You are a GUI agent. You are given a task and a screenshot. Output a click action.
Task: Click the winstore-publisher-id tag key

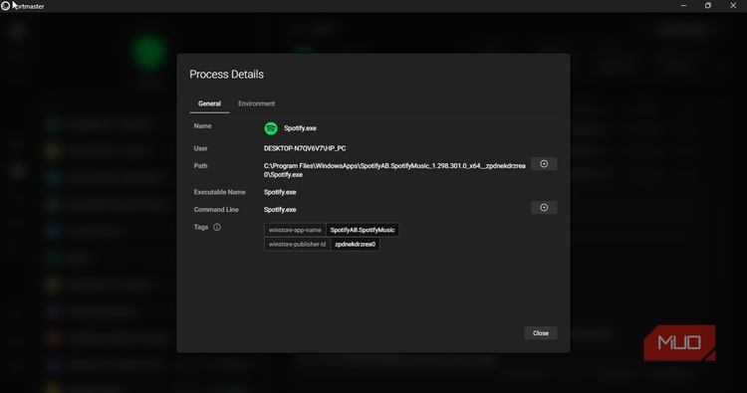tap(297, 244)
